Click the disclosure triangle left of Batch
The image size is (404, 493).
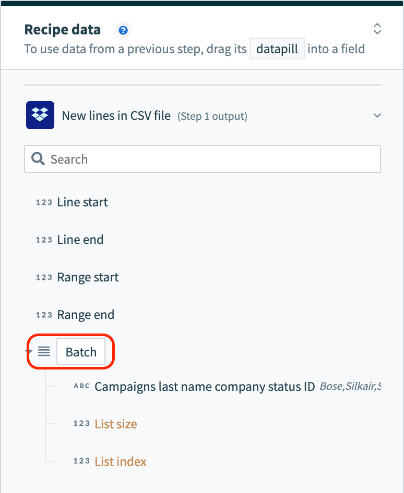pos(29,351)
